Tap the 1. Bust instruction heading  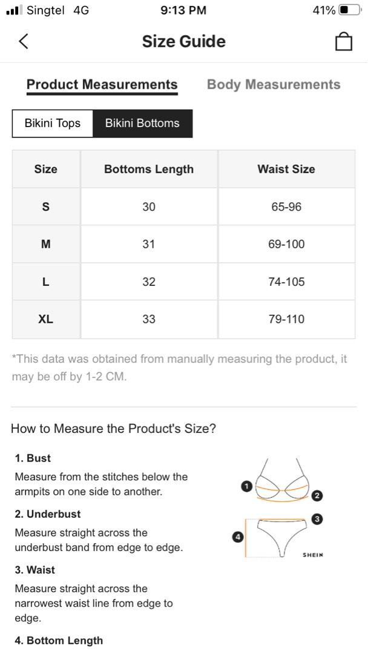click(x=33, y=458)
